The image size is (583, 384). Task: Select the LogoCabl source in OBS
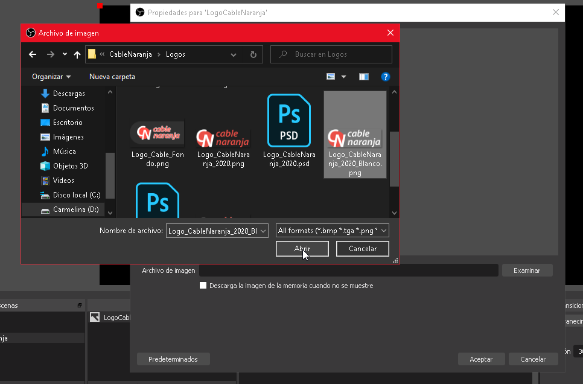110,318
